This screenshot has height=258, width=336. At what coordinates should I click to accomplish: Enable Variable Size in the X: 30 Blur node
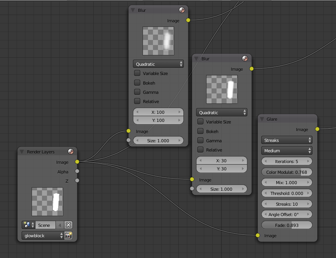coord(200,122)
